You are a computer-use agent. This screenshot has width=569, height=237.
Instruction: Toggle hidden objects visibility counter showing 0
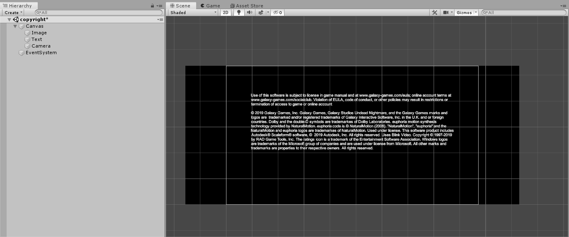277,12
